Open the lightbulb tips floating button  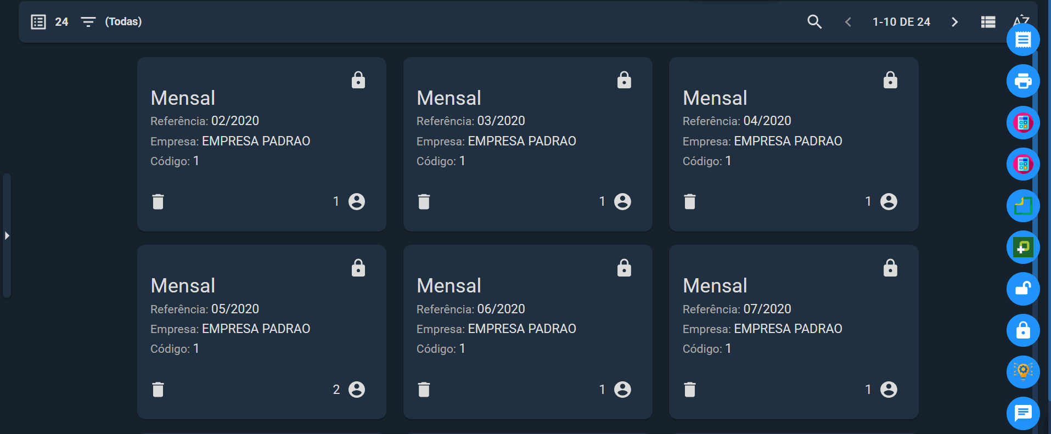point(1023,372)
